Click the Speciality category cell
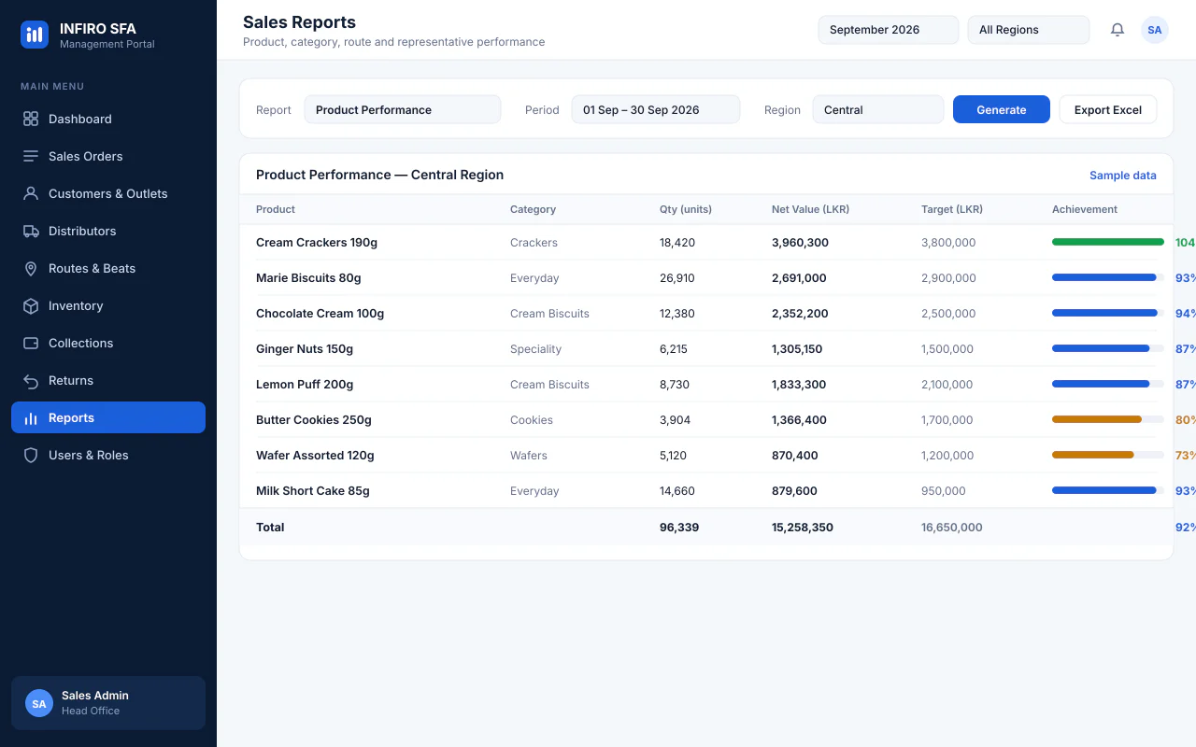The width and height of the screenshot is (1196, 747). [535, 348]
